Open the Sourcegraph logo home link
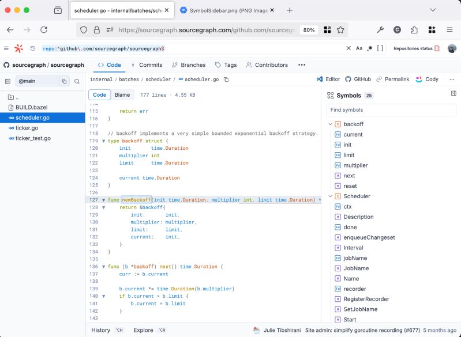This screenshot has width=461, height=337. click(19, 48)
